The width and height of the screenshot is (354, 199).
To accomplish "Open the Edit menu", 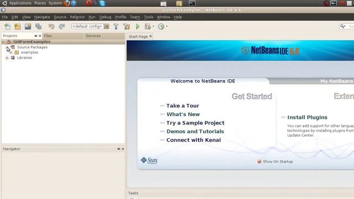I will click(15, 17).
